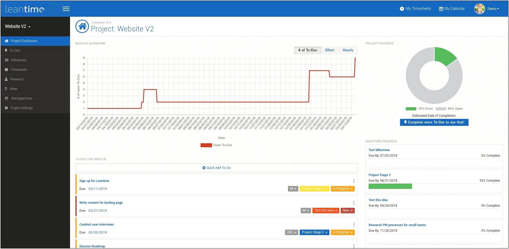Image resolution: width=509 pixels, height=249 pixels.
Task: Click the green Done donut segment
Action: 444,56
